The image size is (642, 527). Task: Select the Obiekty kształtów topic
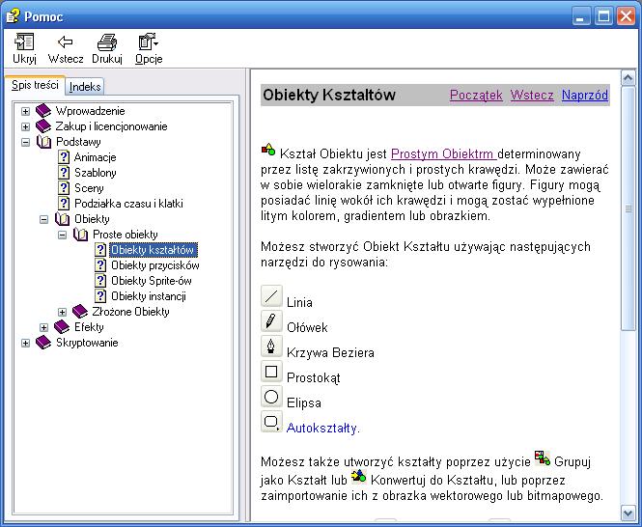(153, 250)
